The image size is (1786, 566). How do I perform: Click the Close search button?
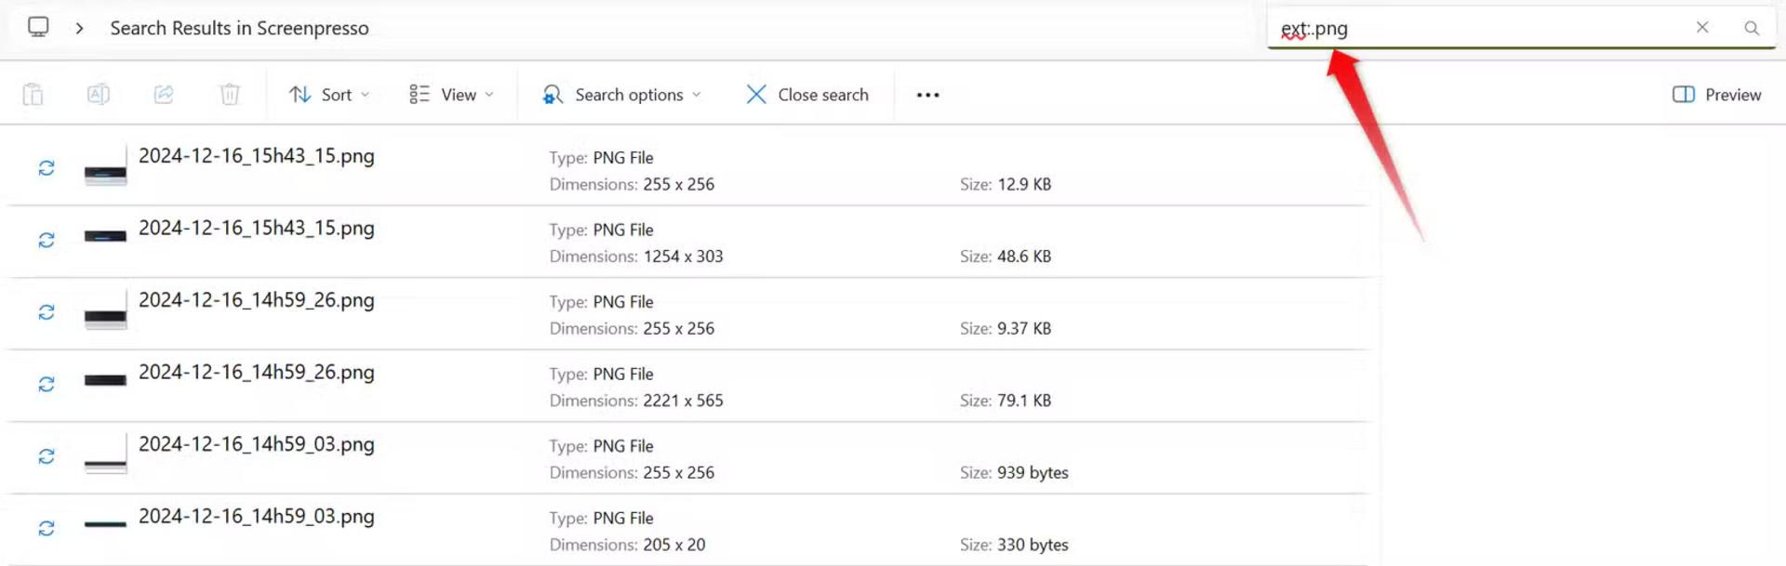pyautogui.click(x=807, y=95)
